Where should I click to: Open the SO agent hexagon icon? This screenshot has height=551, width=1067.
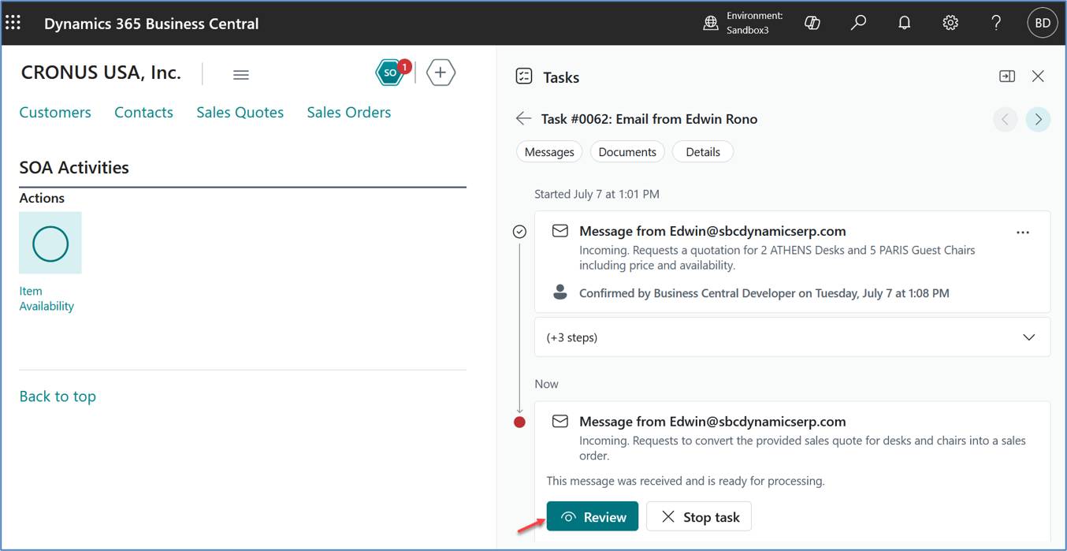pyautogui.click(x=392, y=73)
